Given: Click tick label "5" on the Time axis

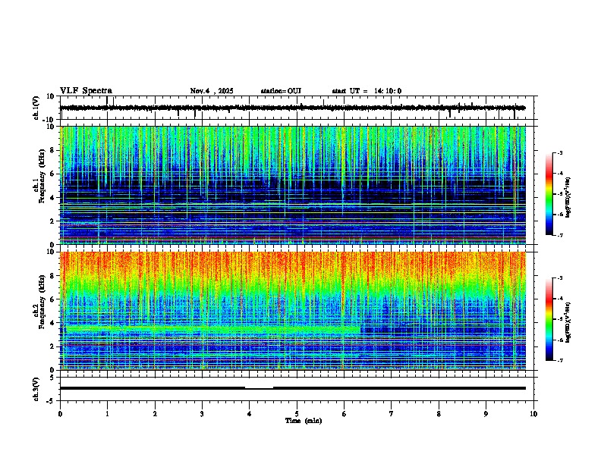Looking at the screenshot, I should [x=297, y=414].
